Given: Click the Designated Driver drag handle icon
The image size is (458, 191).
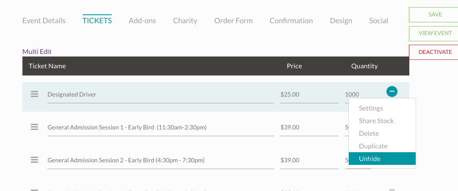Looking at the screenshot, I should click(34, 94).
